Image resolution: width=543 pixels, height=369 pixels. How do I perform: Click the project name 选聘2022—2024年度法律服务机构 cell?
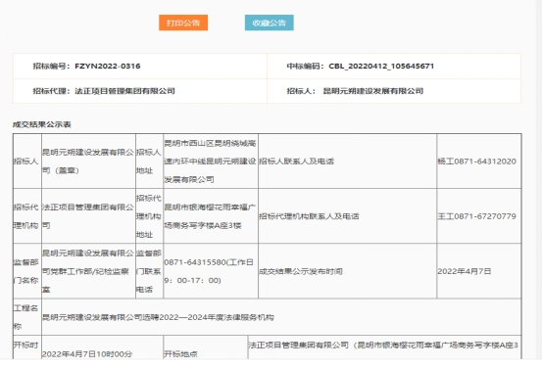(x=281, y=317)
